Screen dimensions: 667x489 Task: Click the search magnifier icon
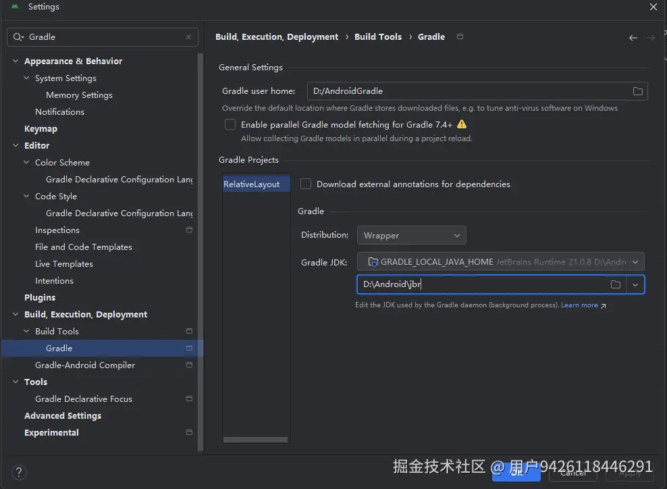18,37
